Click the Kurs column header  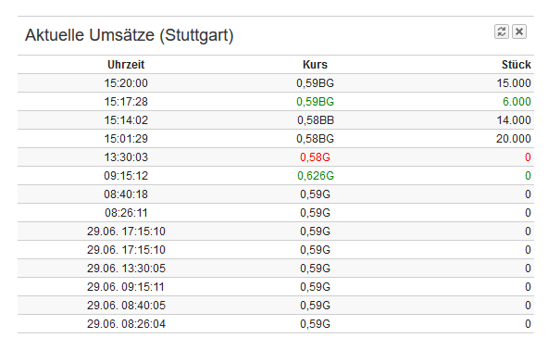pyautogui.click(x=315, y=65)
